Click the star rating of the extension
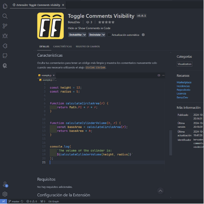The height and width of the screenshot is (204, 204). (106, 22)
